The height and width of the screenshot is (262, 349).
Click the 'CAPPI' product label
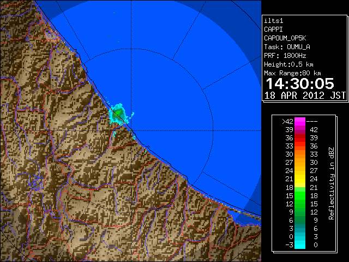(x=273, y=29)
